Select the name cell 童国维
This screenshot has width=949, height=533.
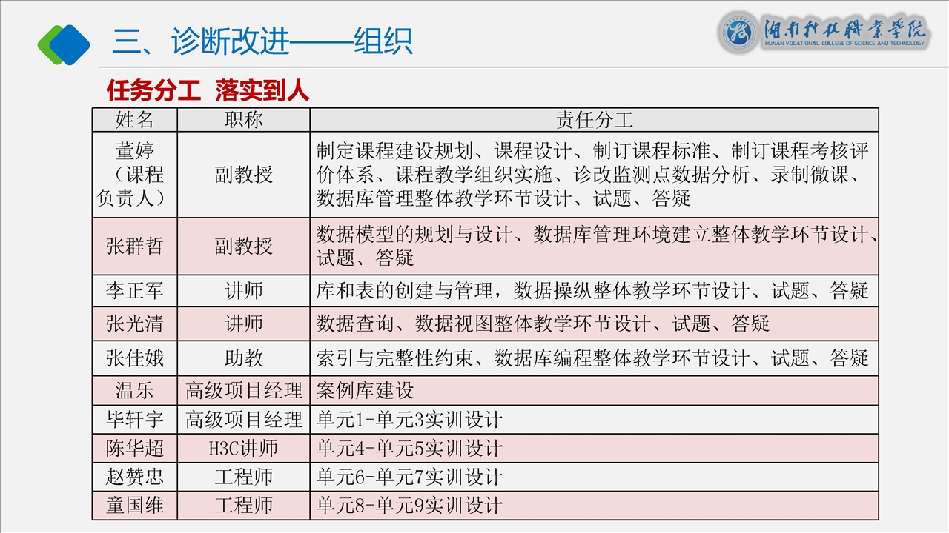click(x=134, y=506)
